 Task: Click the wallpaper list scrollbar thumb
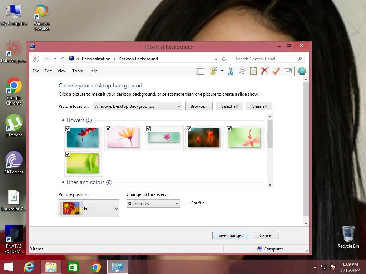tap(270, 134)
